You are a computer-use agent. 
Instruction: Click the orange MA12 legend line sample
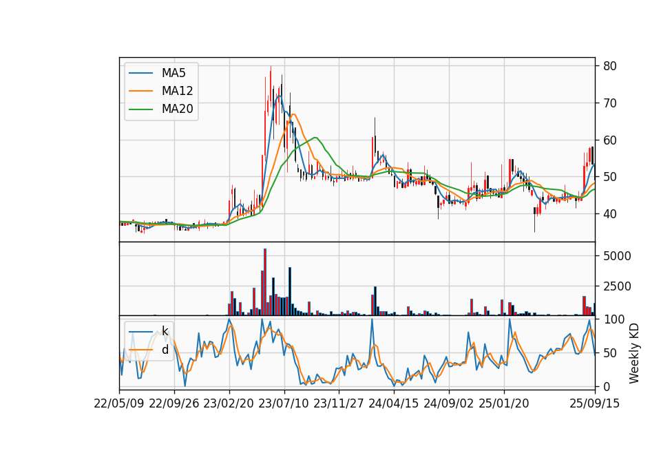point(140,91)
